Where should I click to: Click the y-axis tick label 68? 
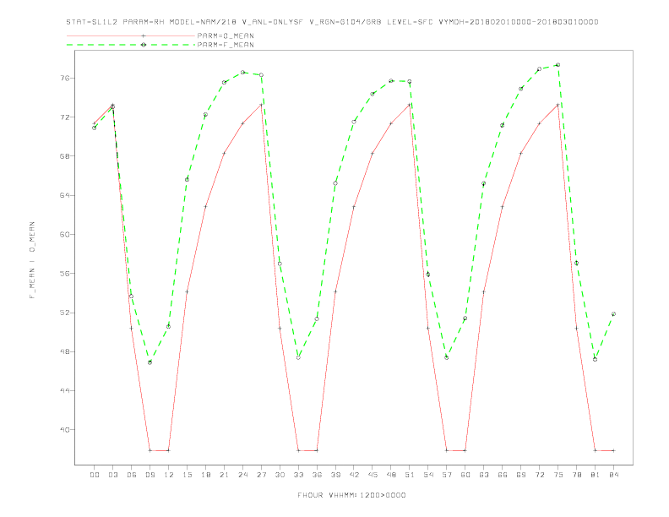tap(65, 156)
